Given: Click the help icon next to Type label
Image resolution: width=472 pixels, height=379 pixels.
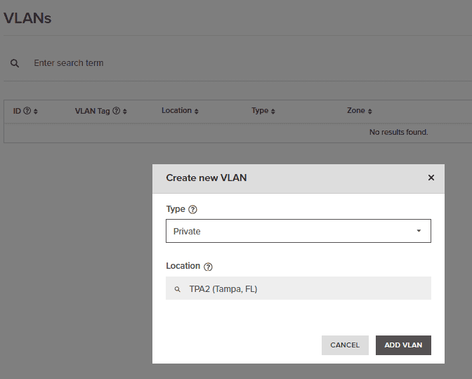Looking at the screenshot, I should pyautogui.click(x=192, y=209).
